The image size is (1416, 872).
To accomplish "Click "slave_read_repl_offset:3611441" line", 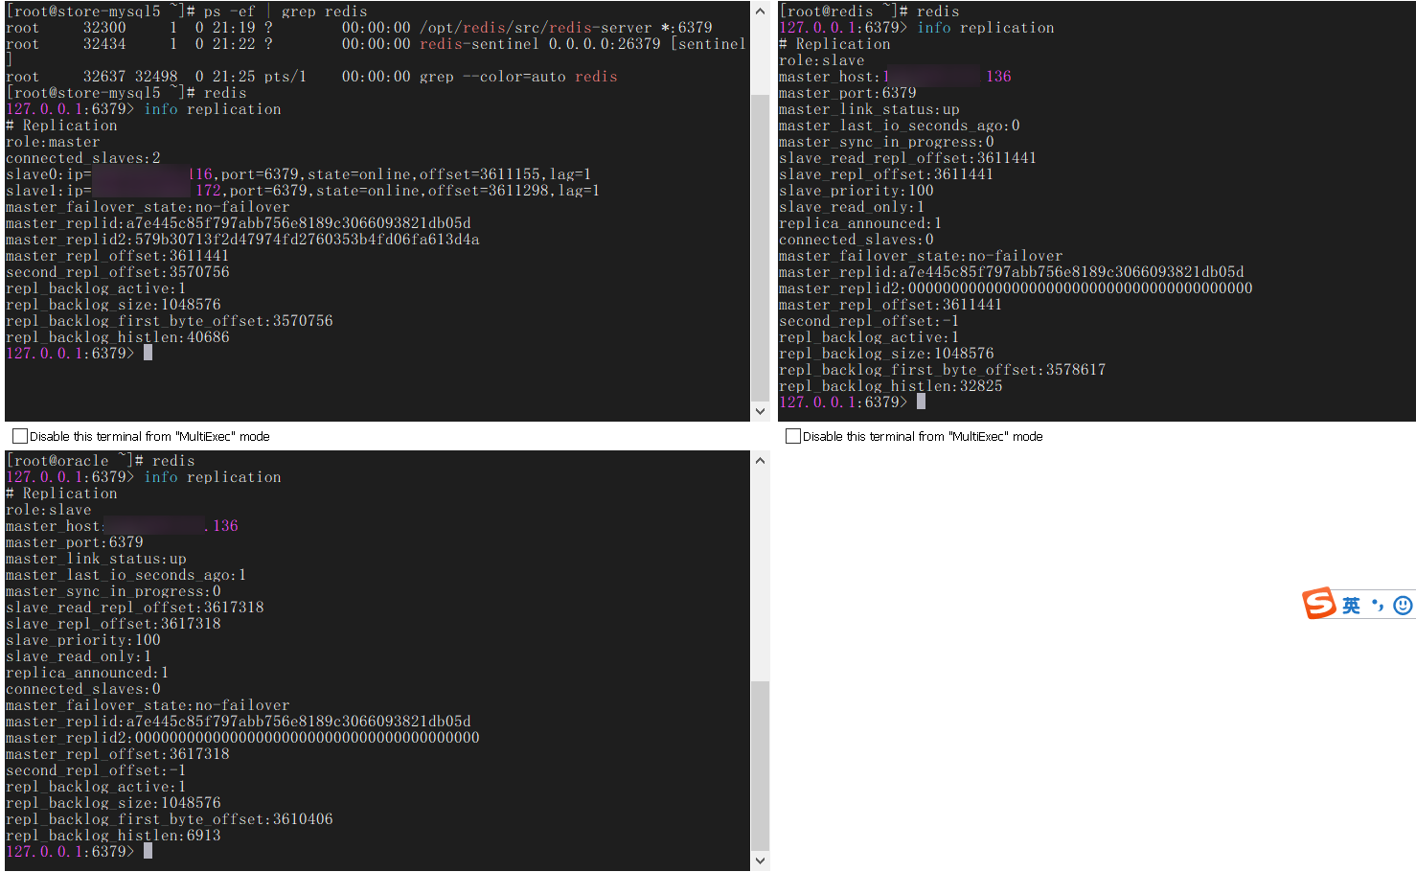I will (907, 158).
